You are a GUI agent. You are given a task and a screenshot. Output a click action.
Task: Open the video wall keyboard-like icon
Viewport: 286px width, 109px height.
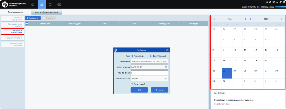59,4
